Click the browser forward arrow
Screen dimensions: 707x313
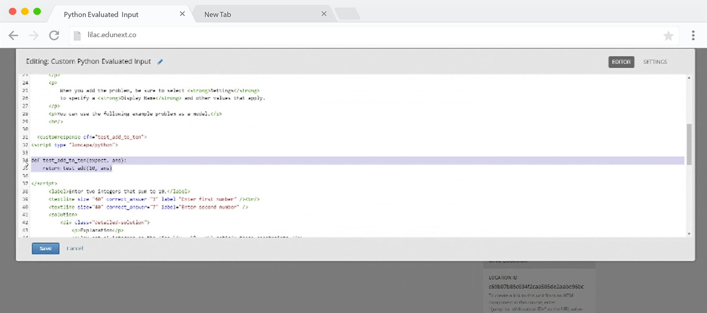(x=34, y=36)
